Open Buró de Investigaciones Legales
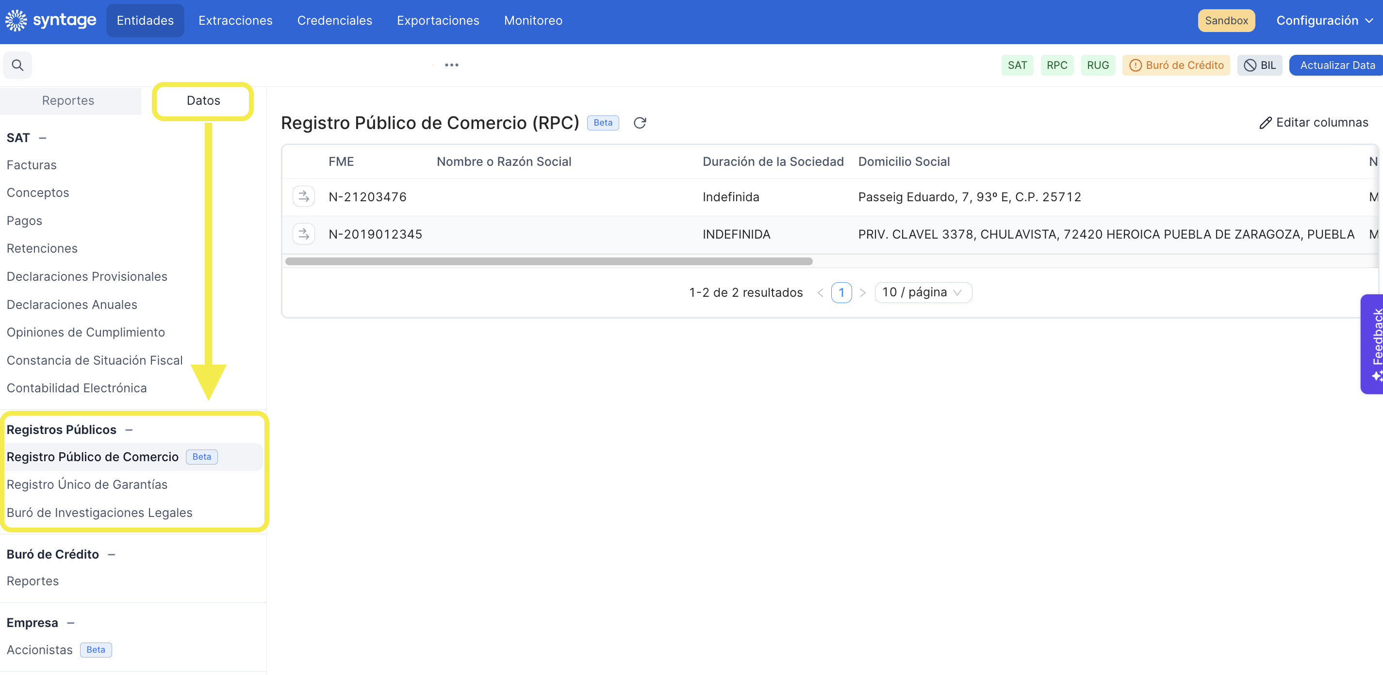The width and height of the screenshot is (1383, 675). (99, 513)
